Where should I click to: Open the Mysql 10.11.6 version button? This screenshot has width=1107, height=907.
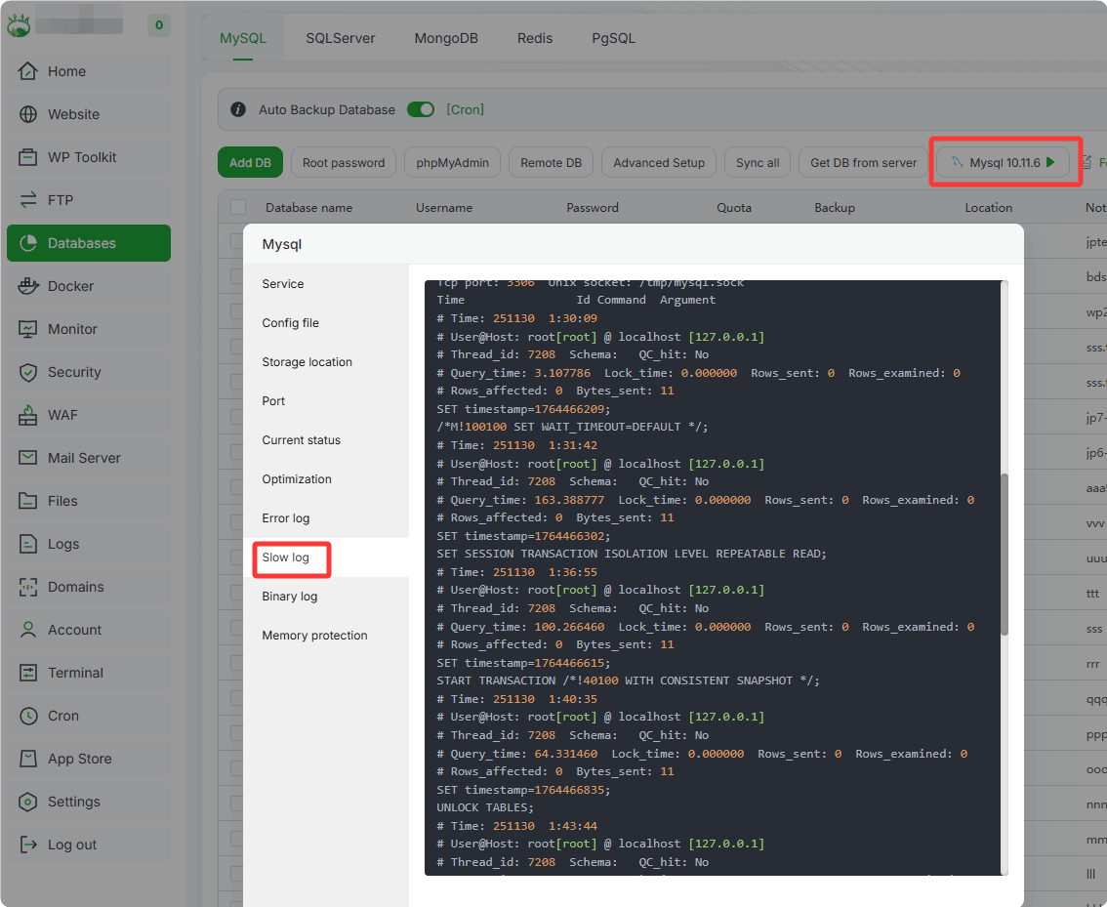click(x=1003, y=163)
